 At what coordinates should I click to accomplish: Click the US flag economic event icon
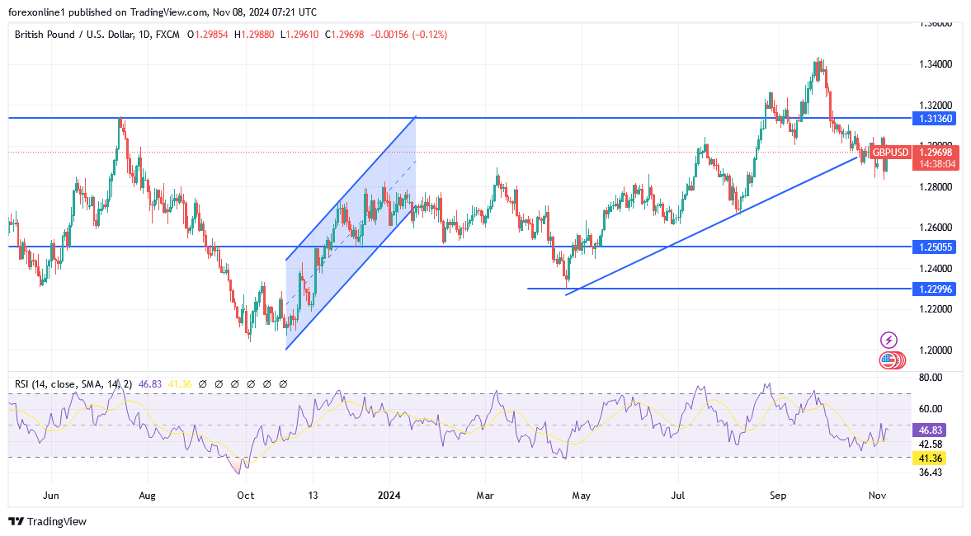tap(889, 360)
